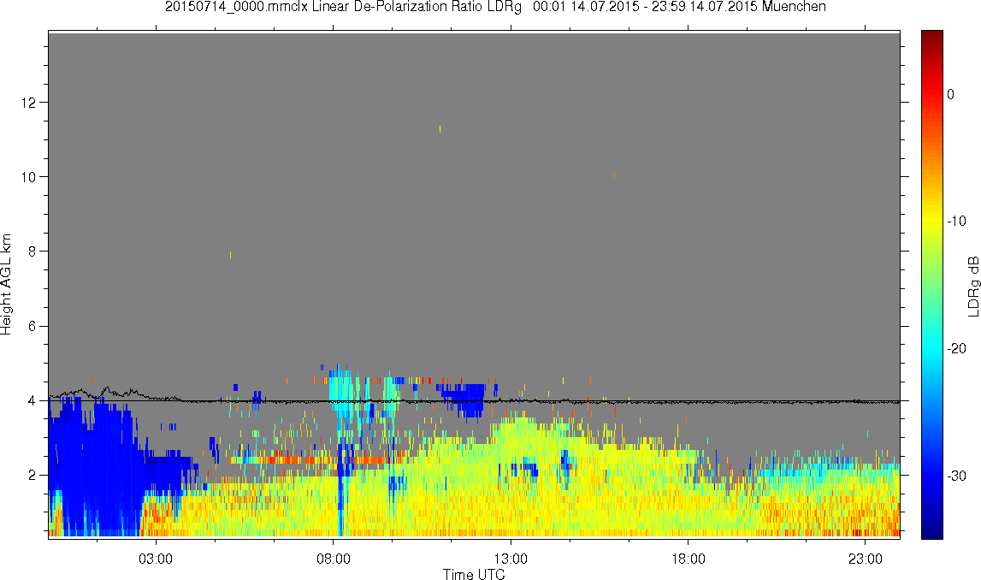
Task: Click the 'LDRg dB' colorbar label
Action: click(972, 286)
